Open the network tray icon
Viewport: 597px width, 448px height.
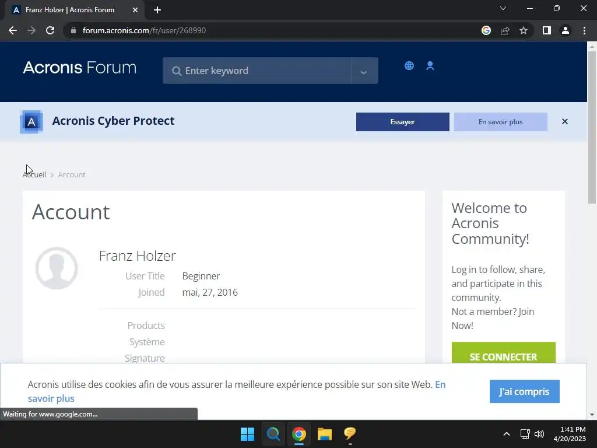pyautogui.click(x=525, y=434)
